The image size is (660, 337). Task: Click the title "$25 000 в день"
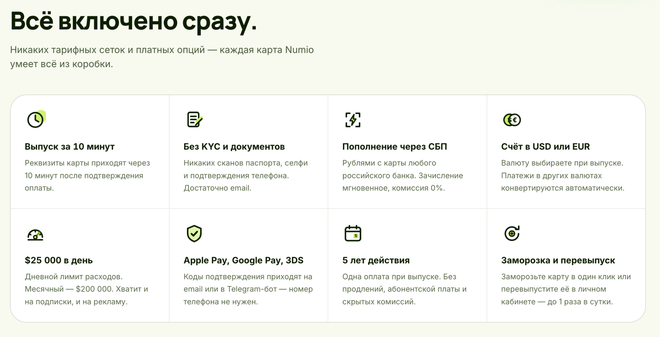coord(59,260)
